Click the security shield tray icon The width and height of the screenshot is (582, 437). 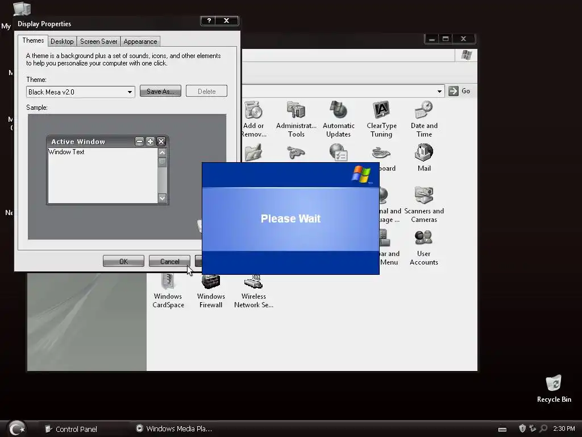[522, 428]
